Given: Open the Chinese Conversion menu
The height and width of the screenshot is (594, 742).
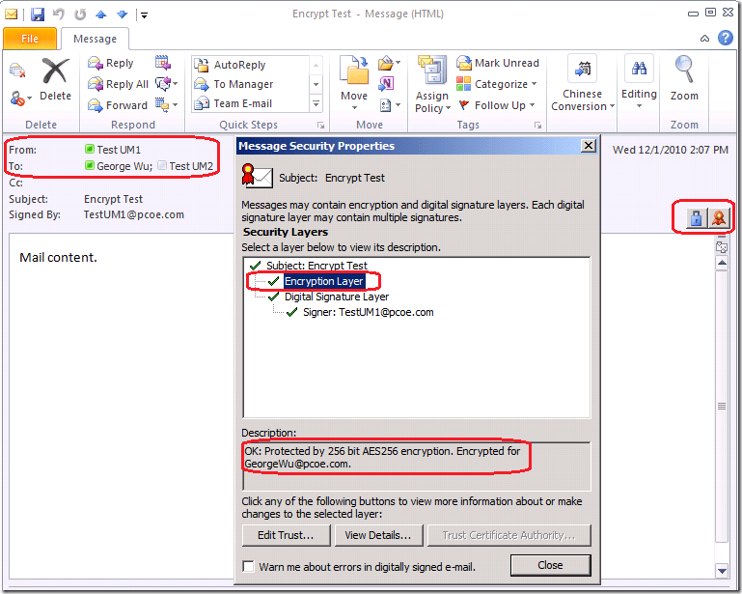Looking at the screenshot, I should 583,84.
